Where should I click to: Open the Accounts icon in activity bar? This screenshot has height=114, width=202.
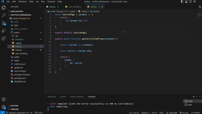coord(3,99)
